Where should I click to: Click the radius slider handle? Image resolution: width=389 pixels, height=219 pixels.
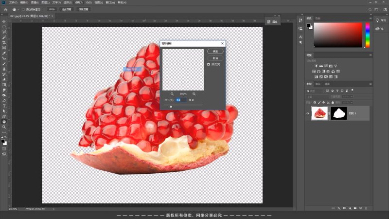pyautogui.click(x=171, y=106)
